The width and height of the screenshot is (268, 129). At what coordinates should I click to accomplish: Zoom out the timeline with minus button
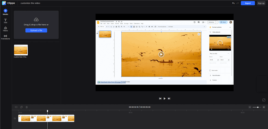250,107
